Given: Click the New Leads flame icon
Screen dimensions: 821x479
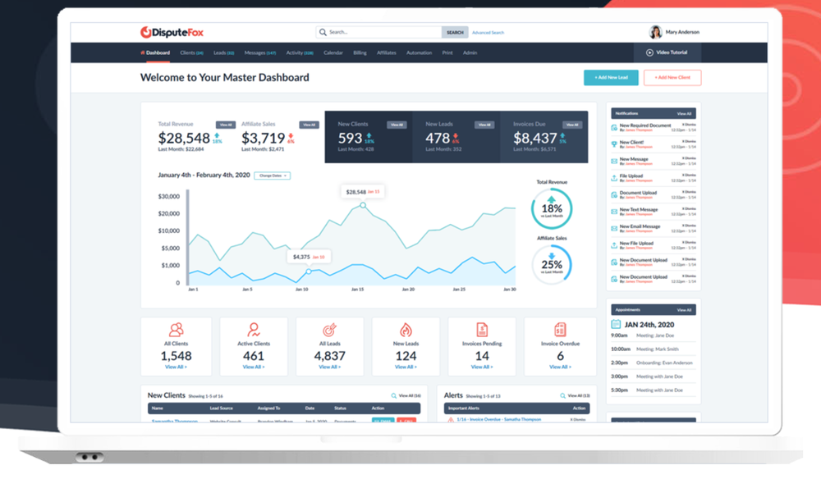Looking at the screenshot, I should click(x=406, y=330).
